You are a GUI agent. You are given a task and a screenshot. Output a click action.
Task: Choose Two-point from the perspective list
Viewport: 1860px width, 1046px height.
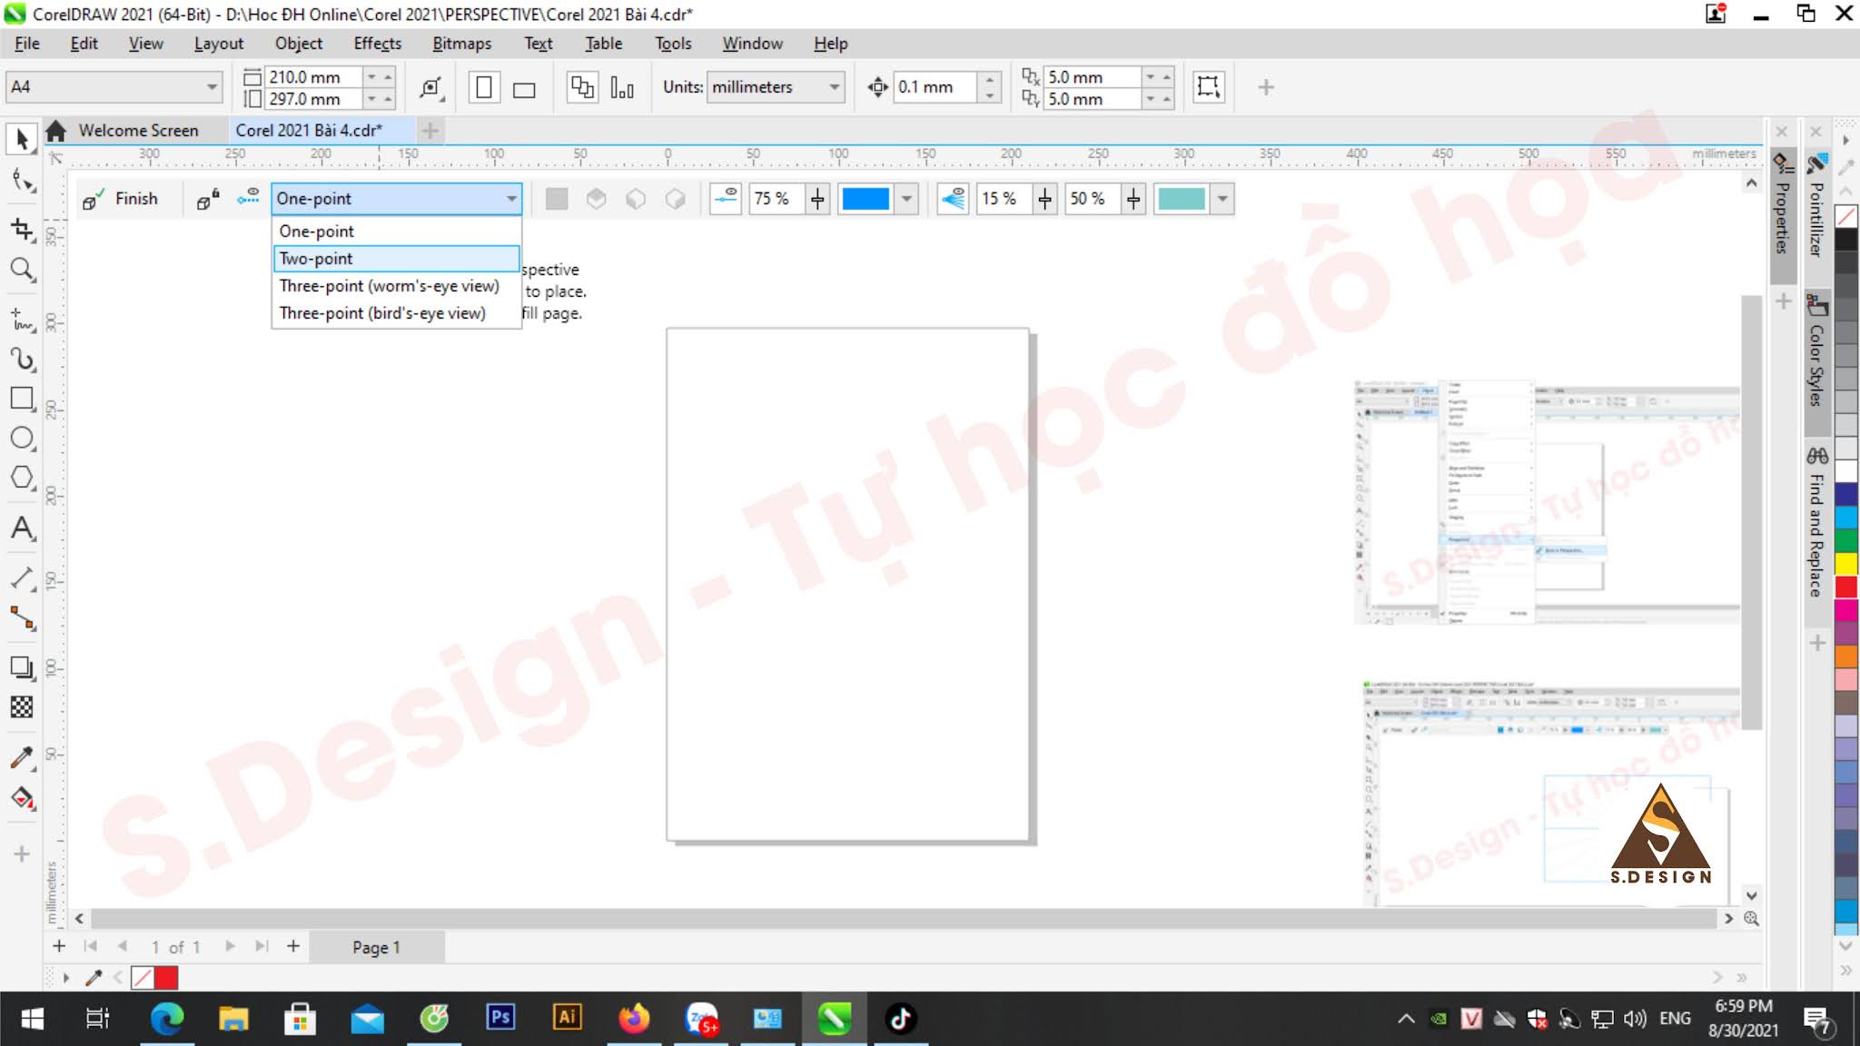(315, 259)
